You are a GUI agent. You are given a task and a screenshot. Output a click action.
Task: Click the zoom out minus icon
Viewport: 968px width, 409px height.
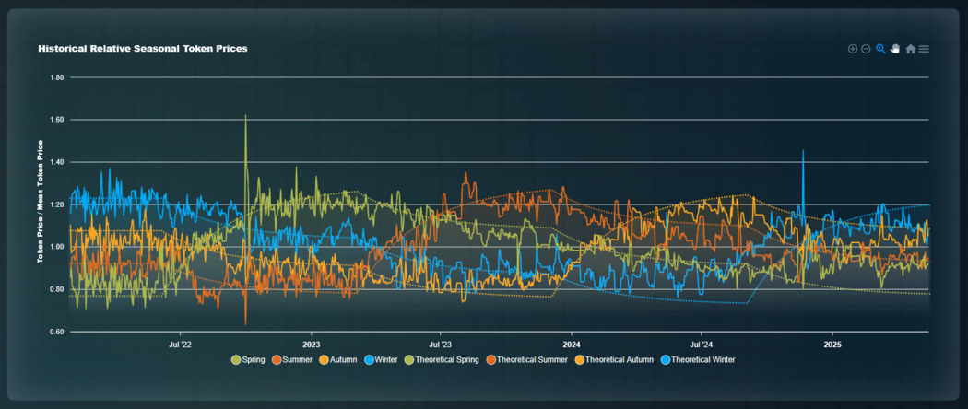(x=866, y=49)
